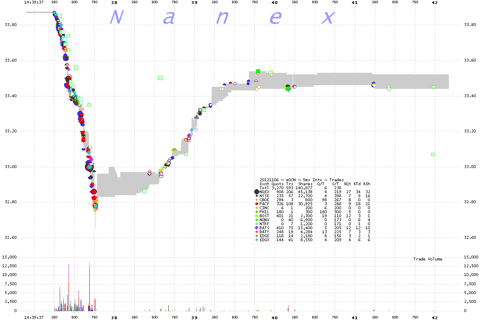Select the bold '40' second marker on top axis

(x=275, y=2)
